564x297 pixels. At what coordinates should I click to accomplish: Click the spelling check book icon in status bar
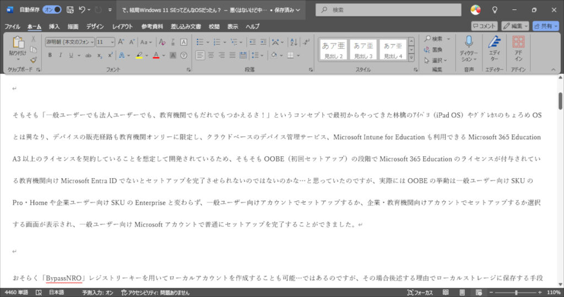[39, 293]
